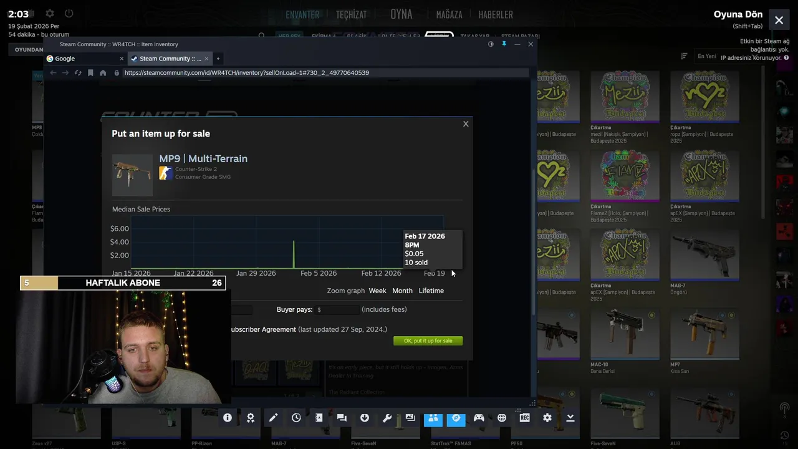Click the sort order icon beside En Yeni

click(x=684, y=56)
